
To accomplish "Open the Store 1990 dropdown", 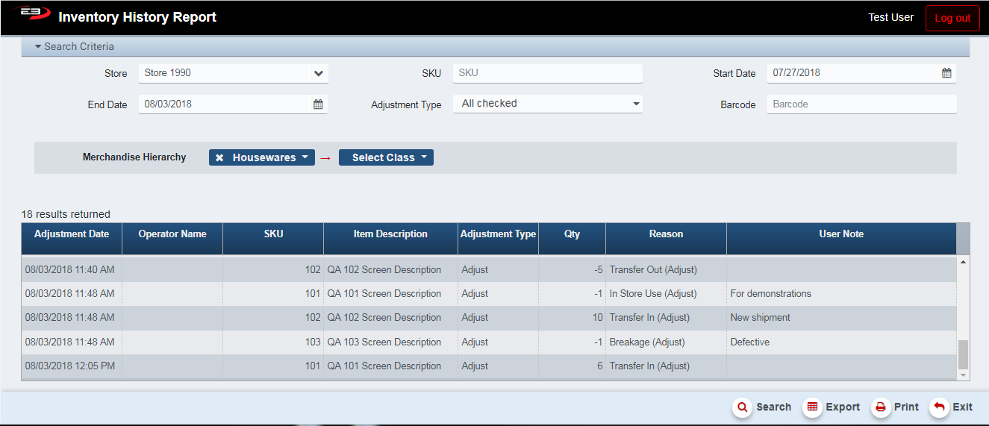I will tap(318, 73).
